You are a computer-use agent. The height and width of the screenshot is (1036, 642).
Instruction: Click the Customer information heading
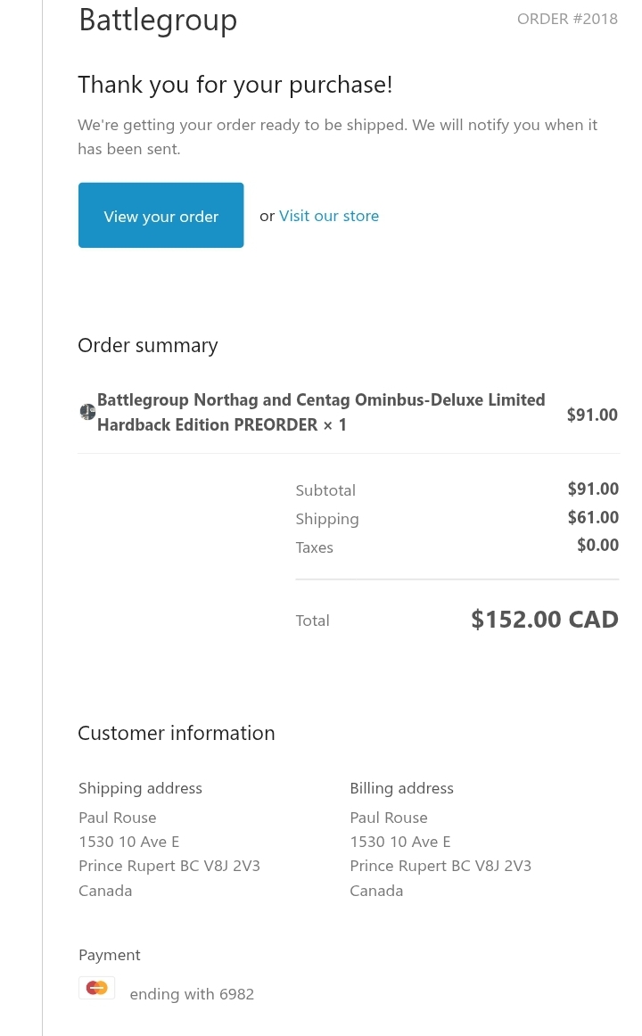(x=177, y=733)
